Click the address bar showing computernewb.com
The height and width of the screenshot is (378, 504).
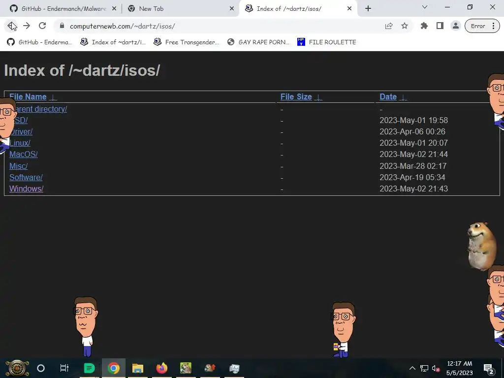pyautogui.click(x=219, y=26)
